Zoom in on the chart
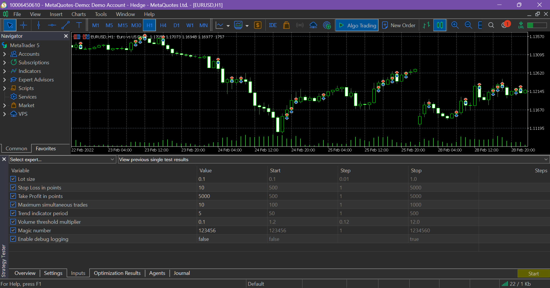The image size is (550, 288). [455, 25]
